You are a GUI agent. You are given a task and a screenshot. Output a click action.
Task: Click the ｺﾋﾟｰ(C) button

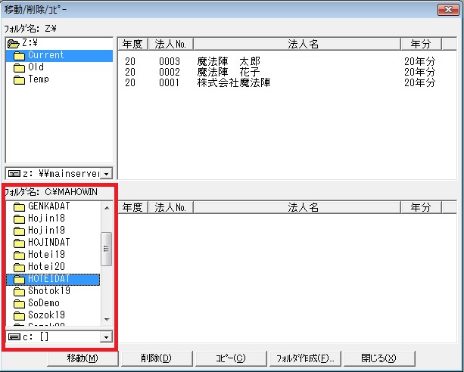[x=229, y=358]
